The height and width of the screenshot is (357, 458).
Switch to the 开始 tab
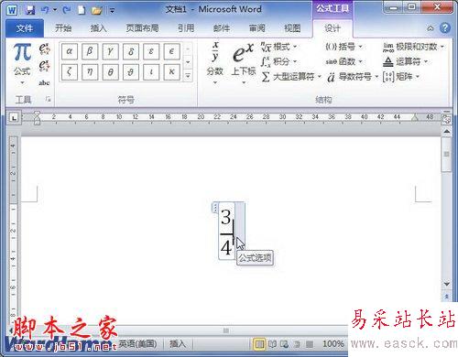coord(63,28)
